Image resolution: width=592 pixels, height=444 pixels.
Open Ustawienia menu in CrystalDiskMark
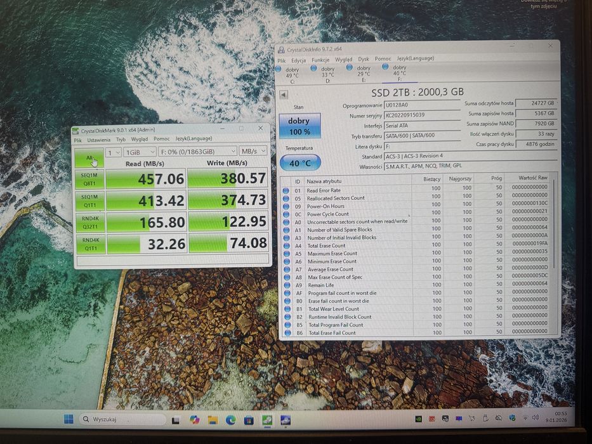coord(99,140)
